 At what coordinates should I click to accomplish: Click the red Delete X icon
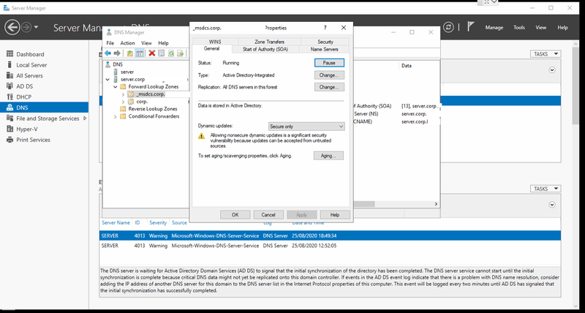click(151, 53)
